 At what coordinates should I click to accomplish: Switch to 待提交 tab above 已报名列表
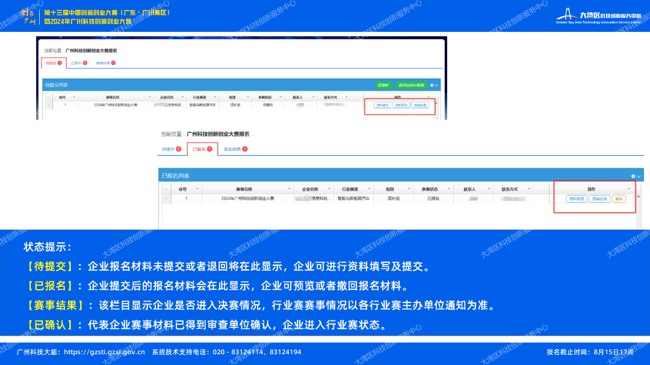(x=171, y=149)
